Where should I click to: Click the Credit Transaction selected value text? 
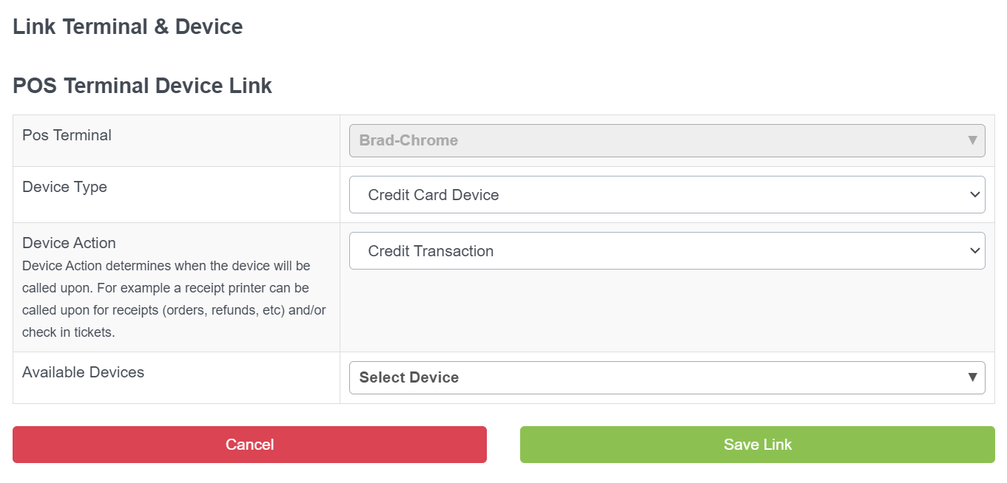pos(431,251)
